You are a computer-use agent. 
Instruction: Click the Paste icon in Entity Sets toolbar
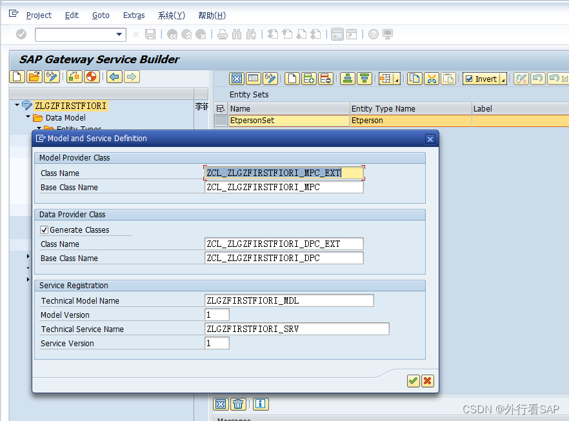click(x=448, y=79)
